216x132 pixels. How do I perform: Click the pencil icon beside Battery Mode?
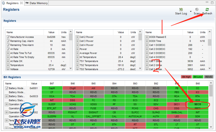coord(7,88)
